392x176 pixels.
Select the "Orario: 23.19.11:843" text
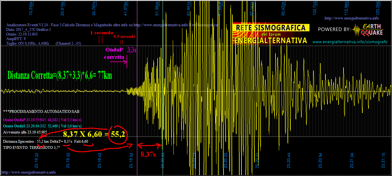(x=22, y=34)
